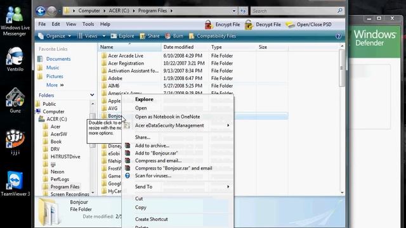Open the Organize dropdown menu
This screenshot has height=228, width=406.
pos(55,36)
